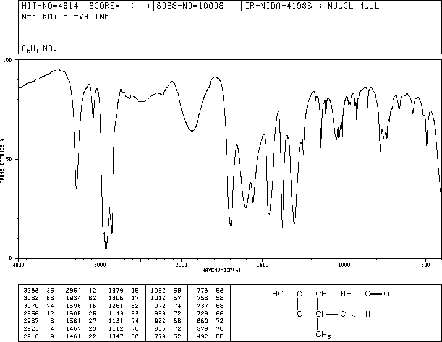Click the peak table value 2923
442x342 pixels.
coord(31,328)
